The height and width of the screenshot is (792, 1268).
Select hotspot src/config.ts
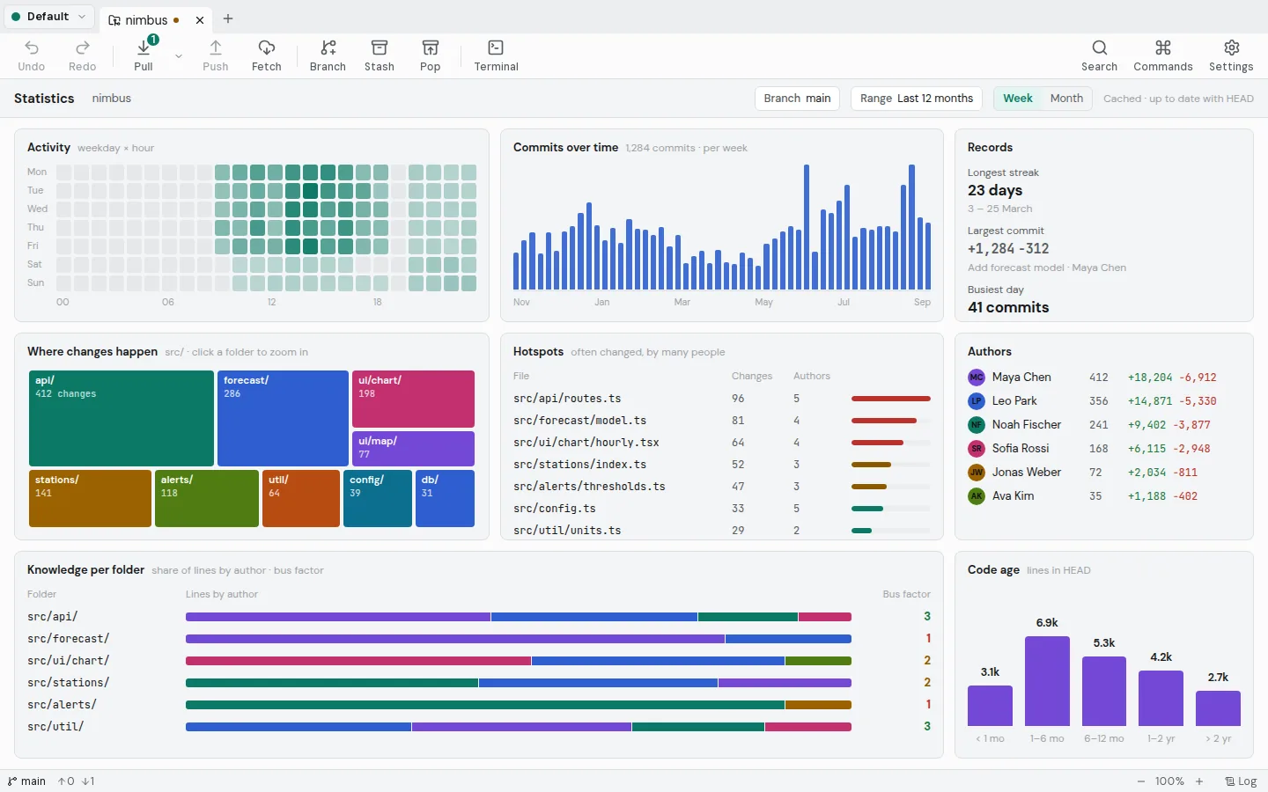(x=721, y=509)
